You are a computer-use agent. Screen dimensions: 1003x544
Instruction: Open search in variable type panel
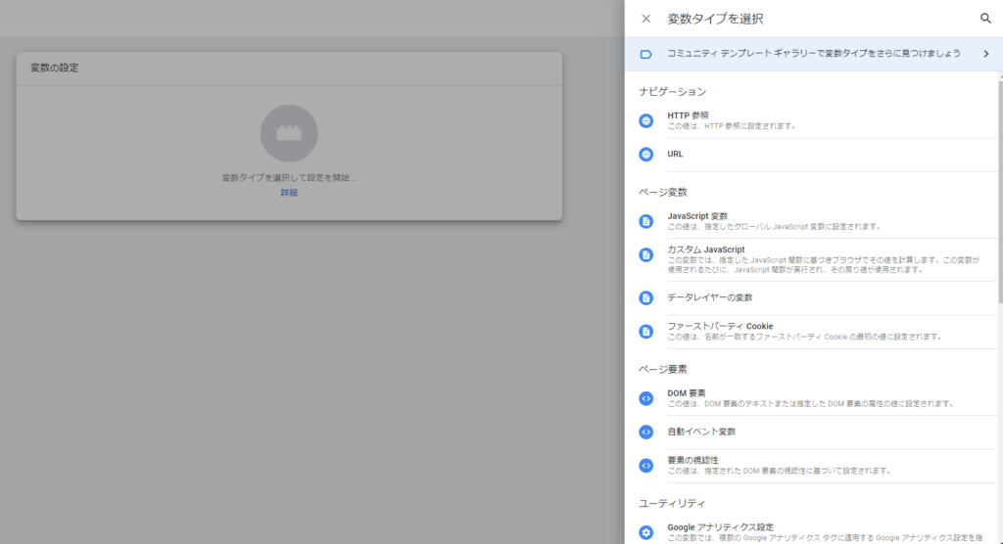coord(985,19)
